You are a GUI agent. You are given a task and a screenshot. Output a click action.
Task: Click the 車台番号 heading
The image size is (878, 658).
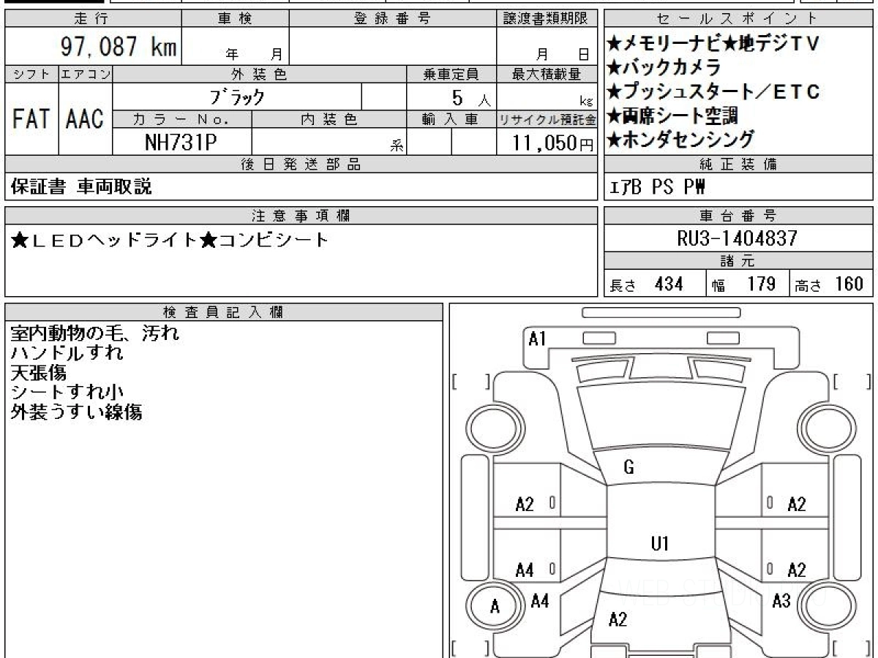[x=738, y=215]
